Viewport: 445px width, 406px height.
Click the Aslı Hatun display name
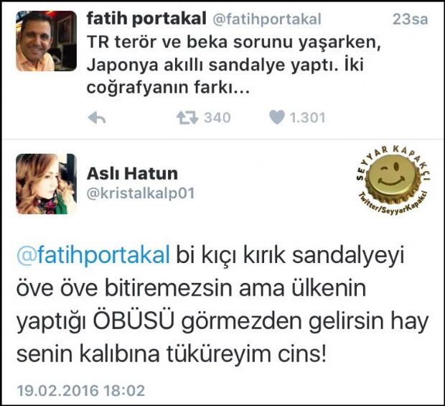(132, 173)
